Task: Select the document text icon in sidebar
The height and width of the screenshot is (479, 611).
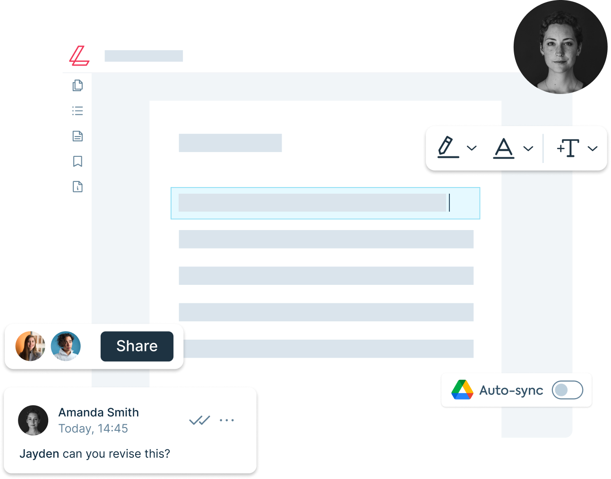Action: (x=78, y=136)
